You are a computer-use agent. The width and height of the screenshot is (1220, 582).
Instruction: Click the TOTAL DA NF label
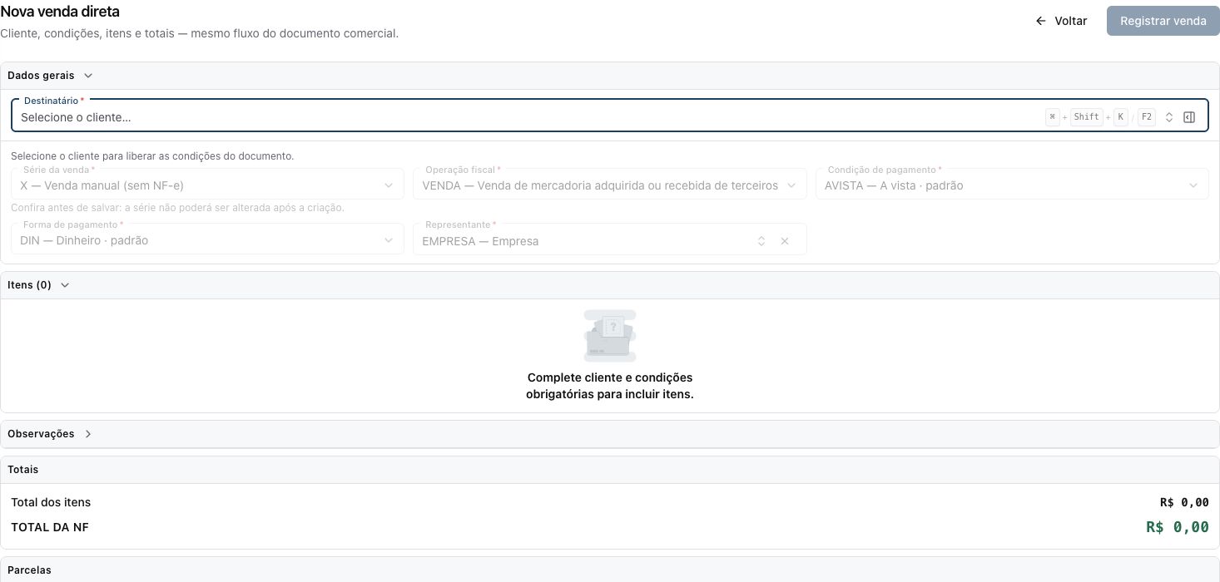pyautogui.click(x=50, y=527)
